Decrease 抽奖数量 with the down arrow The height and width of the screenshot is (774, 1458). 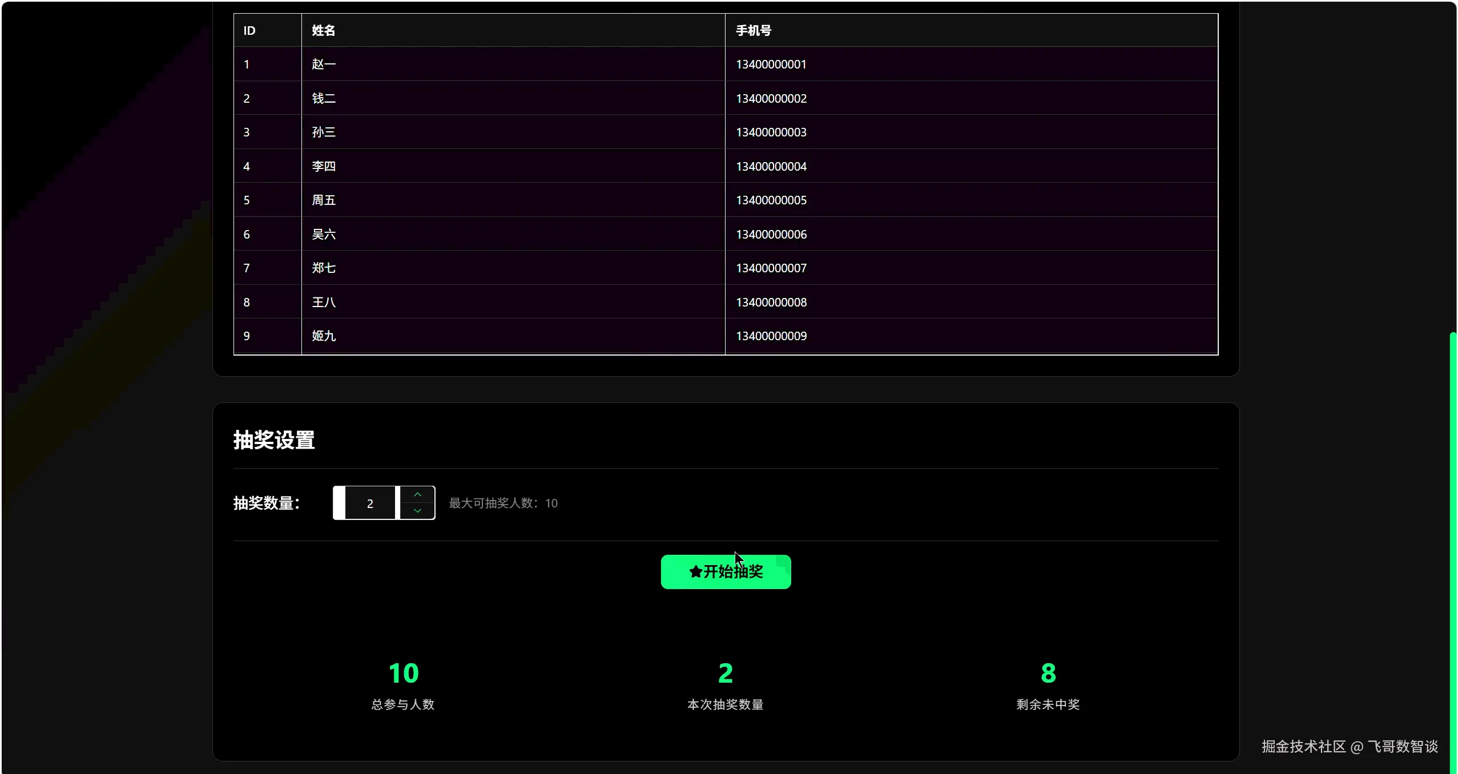417,511
